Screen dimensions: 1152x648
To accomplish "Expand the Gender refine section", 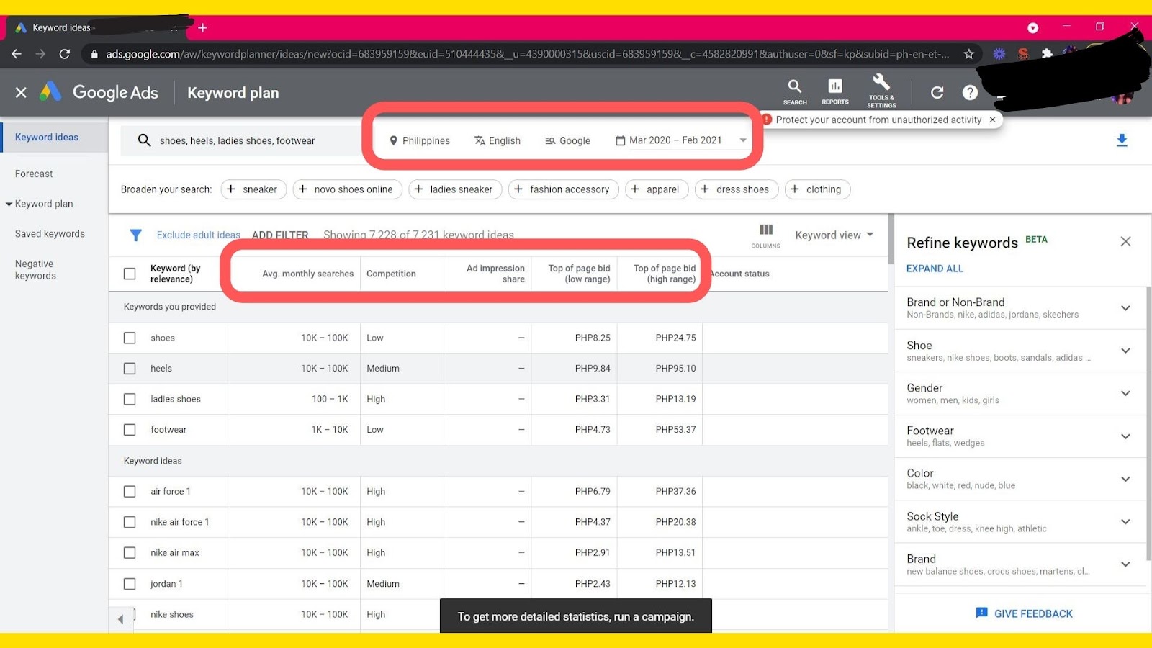I will click(x=1125, y=393).
